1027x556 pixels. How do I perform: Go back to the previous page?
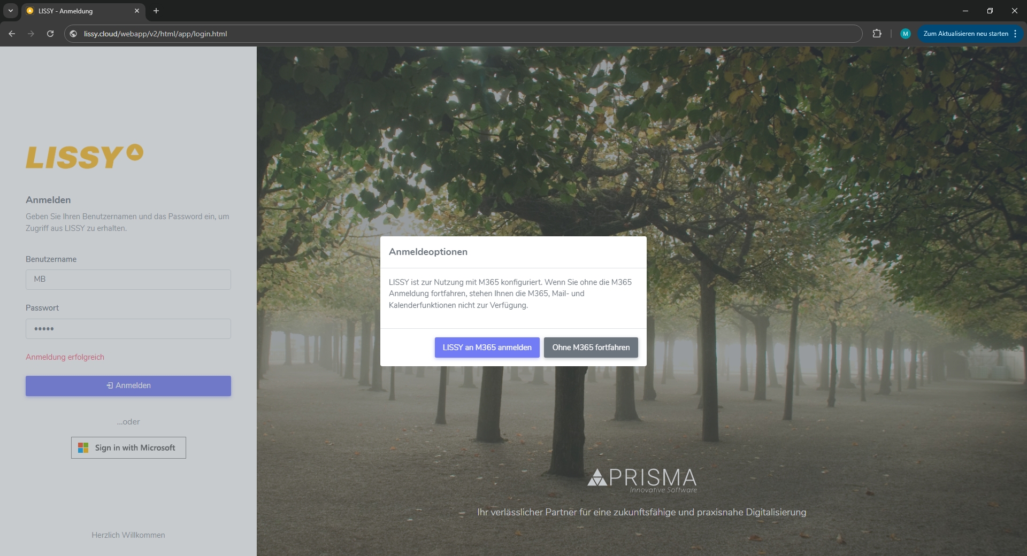[x=12, y=34]
